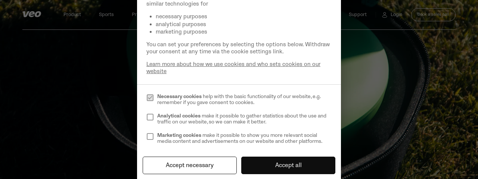
Task: Click the Necessary cookies description label
Action: tap(239, 99)
